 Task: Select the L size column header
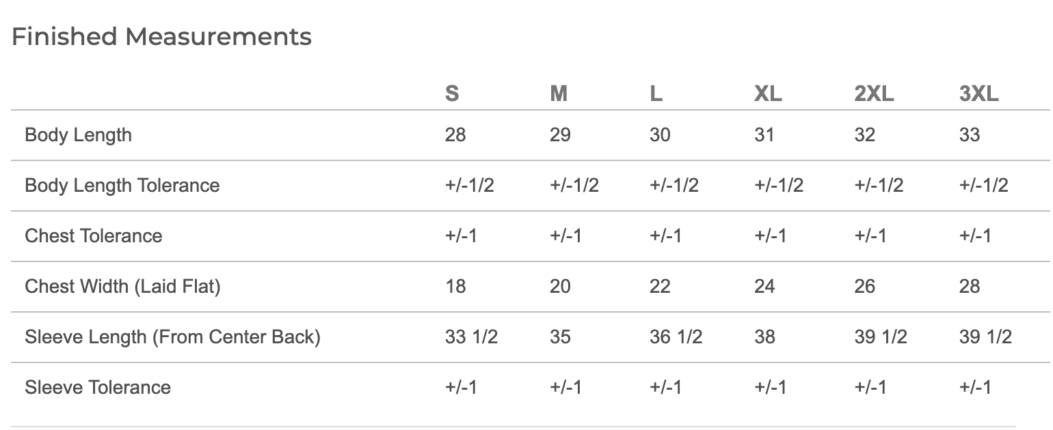click(656, 94)
